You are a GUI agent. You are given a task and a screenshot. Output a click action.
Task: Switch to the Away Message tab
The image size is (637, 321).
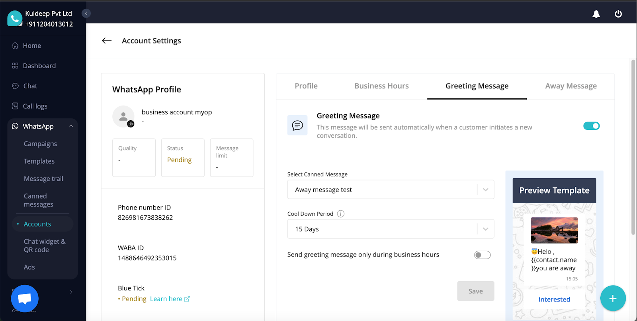click(571, 86)
